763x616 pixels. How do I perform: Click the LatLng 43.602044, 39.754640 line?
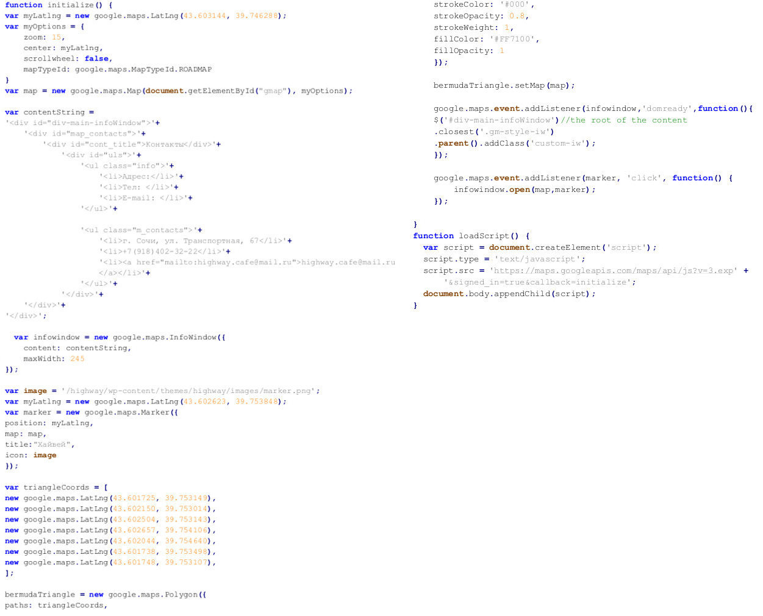click(x=110, y=541)
